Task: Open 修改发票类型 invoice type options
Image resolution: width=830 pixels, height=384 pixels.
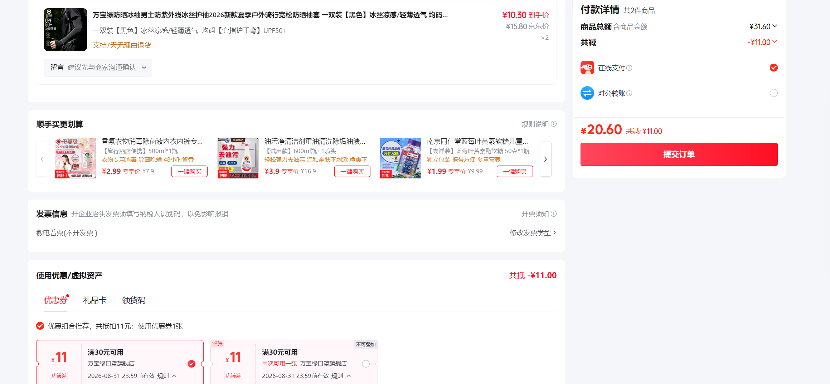Action: point(533,233)
